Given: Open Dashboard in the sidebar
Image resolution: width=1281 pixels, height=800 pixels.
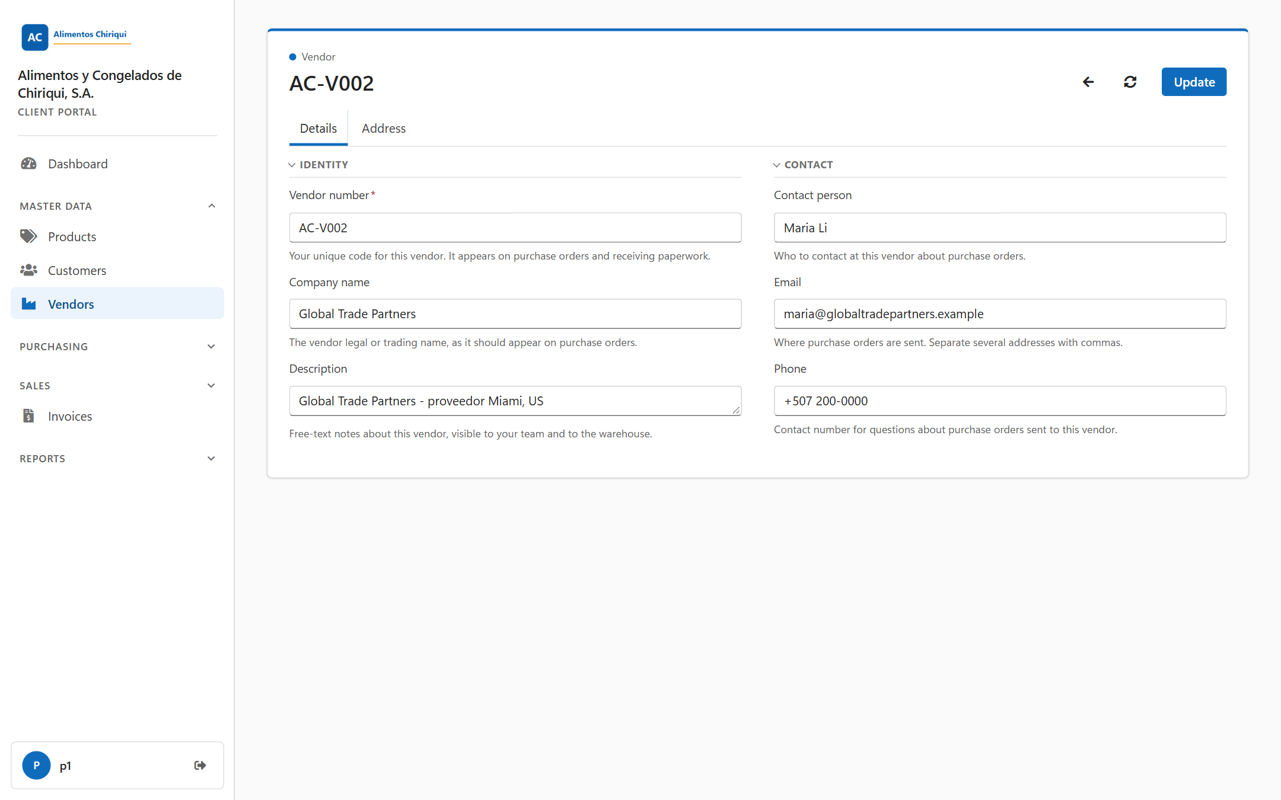Looking at the screenshot, I should (117, 164).
